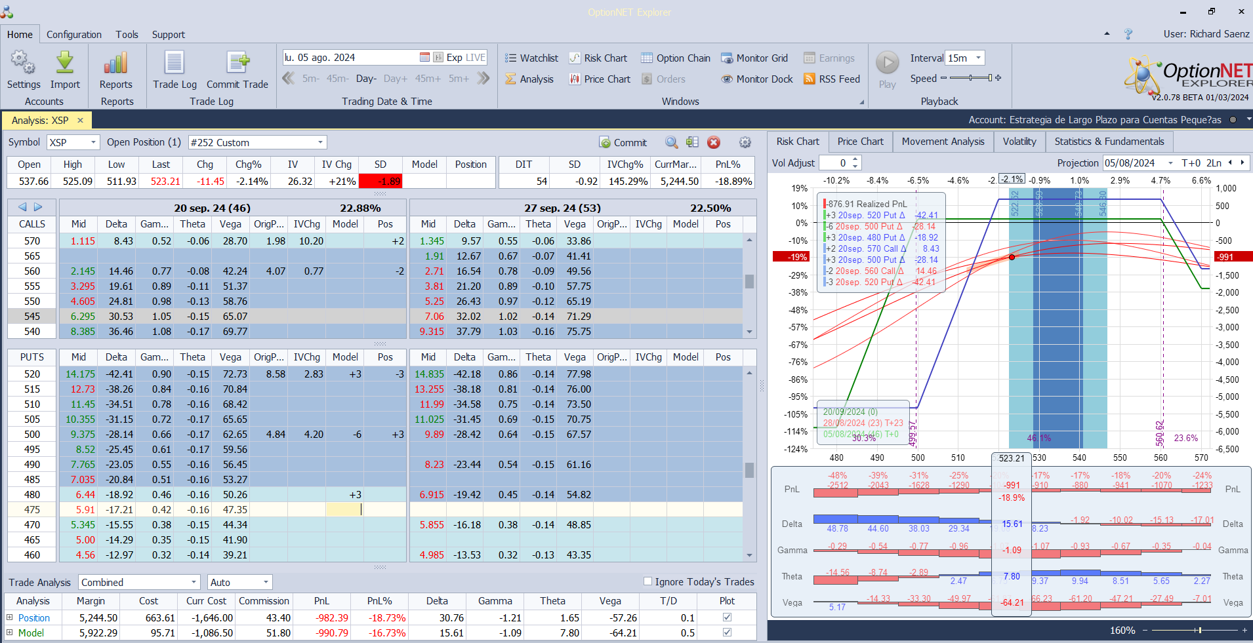The image size is (1253, 643).
Task: Click the Vol Adjust value field
Action: click(x=834, y=163)
